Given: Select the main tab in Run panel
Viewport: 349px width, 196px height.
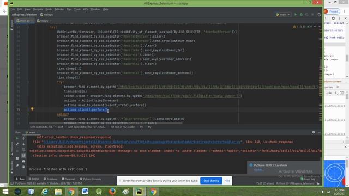Looking at the screenshot, I should coord(31,132).
